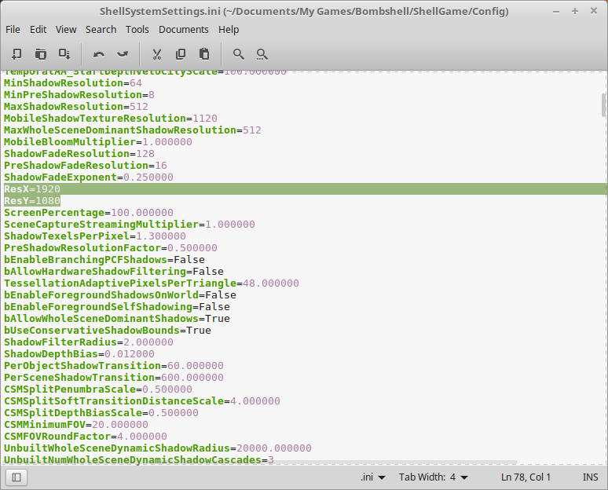Click the ScreenPercentage=100.000000 line

89,213
